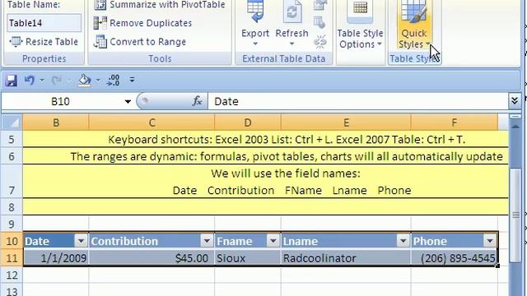The width and height of the screenshot is (527, 296).
Task: Click the Decrease Decimal icon
Action: click(x=113, y=81)
